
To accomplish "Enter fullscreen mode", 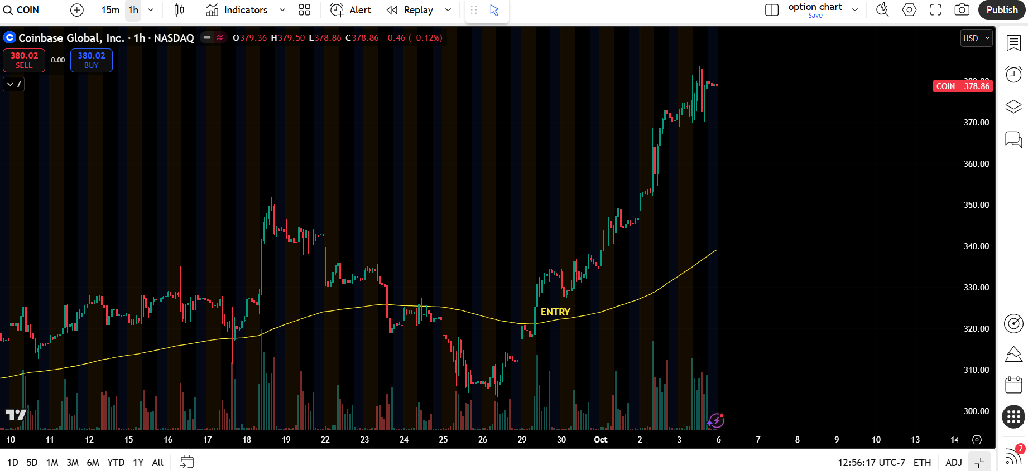I will pos(935,10).
